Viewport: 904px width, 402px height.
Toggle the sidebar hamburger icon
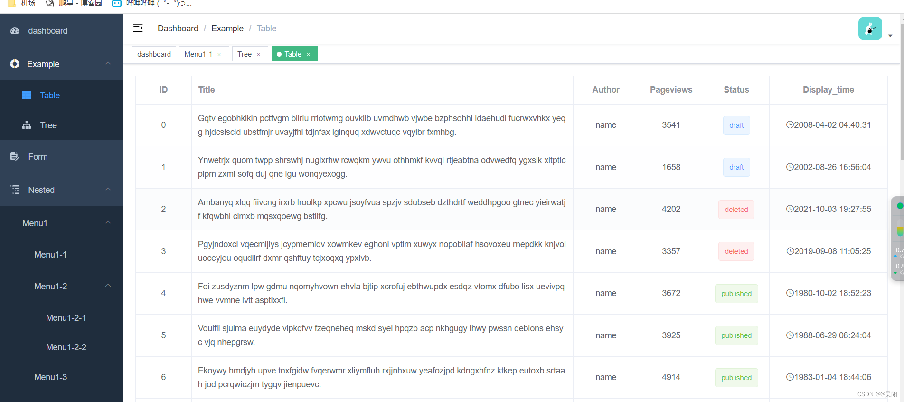138,28
